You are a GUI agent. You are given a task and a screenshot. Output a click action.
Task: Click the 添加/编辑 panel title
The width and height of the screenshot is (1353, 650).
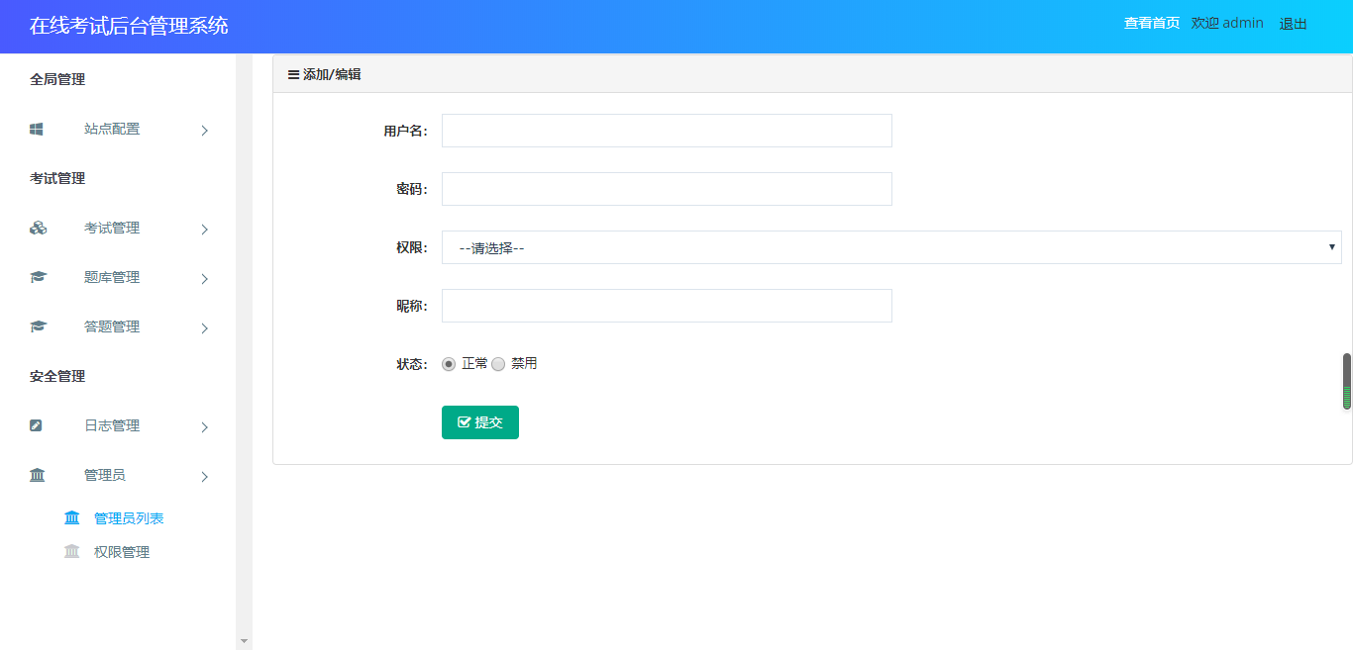click(x=332, y=74)
